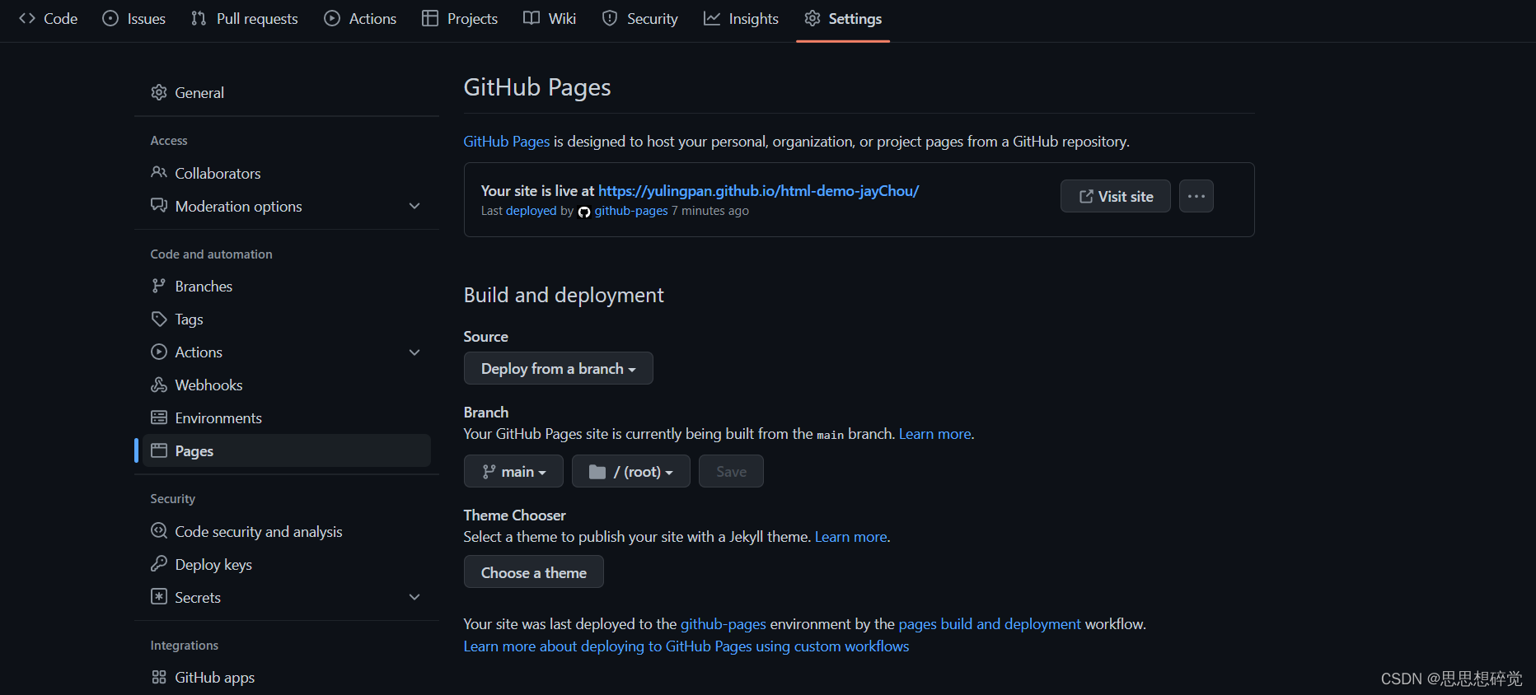1536x695 pixels.
Task: Click the Projects table icon in the top nav
Action: [x=429, y=18]
